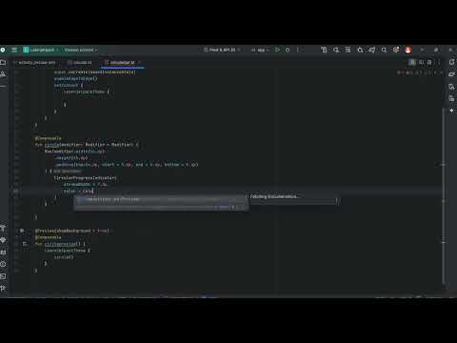
Task: Open the Gradle tool window icon
Action: point(451,74)
